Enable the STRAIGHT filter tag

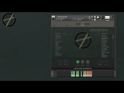pos(58,55)
